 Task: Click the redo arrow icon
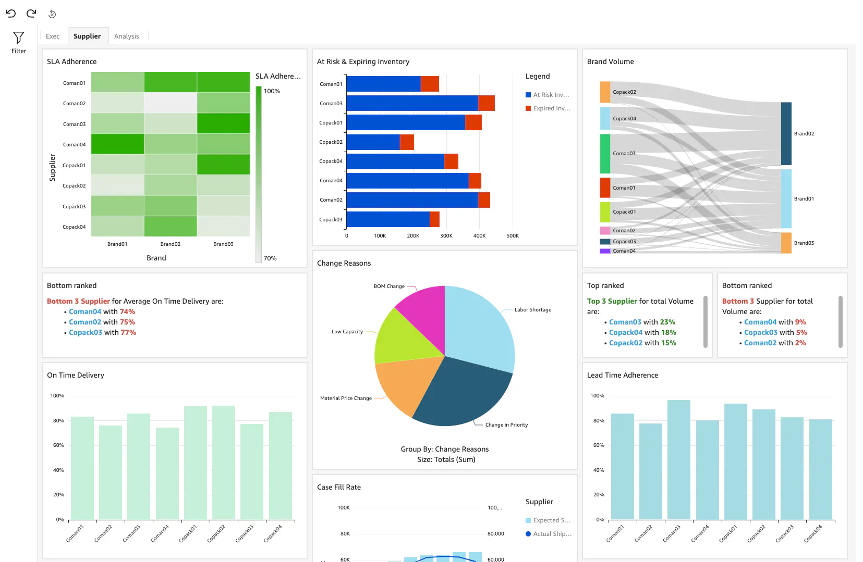coord(31,14)
